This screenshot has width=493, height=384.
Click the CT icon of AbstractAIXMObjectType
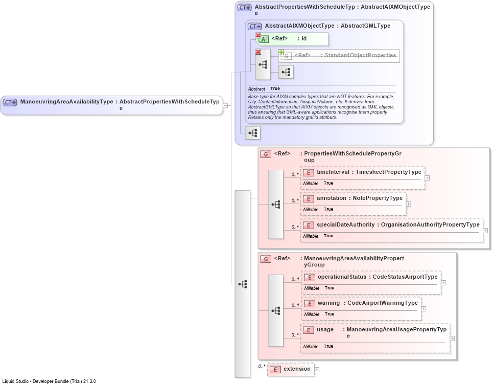coord(255,27)
